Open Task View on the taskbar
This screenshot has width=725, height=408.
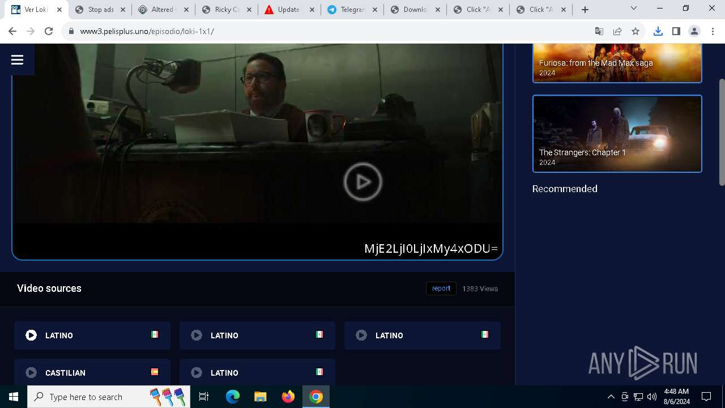pos(204,397)
